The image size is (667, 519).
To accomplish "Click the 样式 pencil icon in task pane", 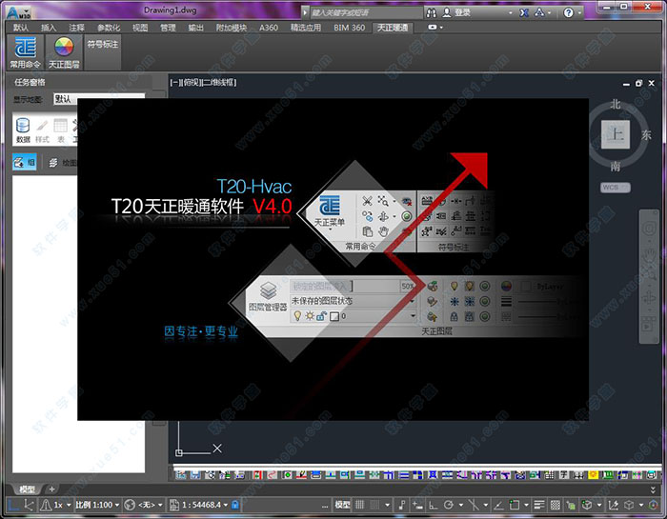I will tap(42, 130).
